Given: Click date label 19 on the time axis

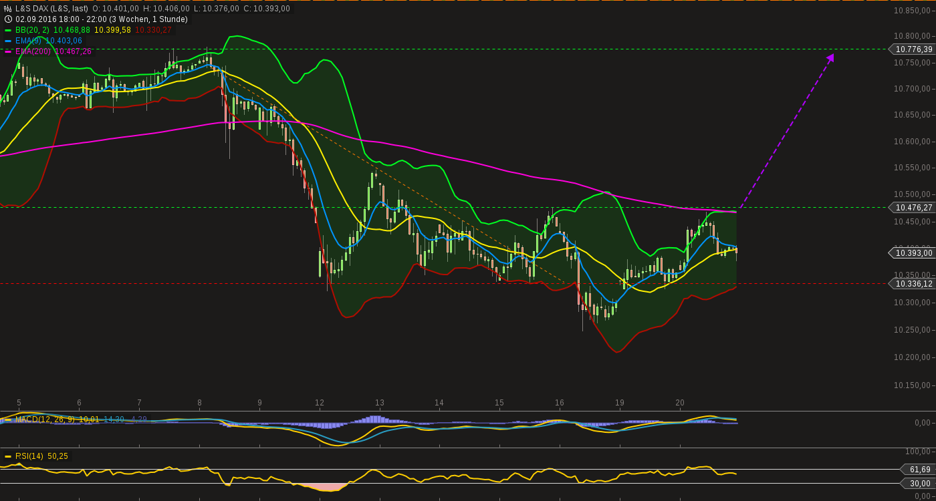Looking at the screenshot, I should coord(620,403).
